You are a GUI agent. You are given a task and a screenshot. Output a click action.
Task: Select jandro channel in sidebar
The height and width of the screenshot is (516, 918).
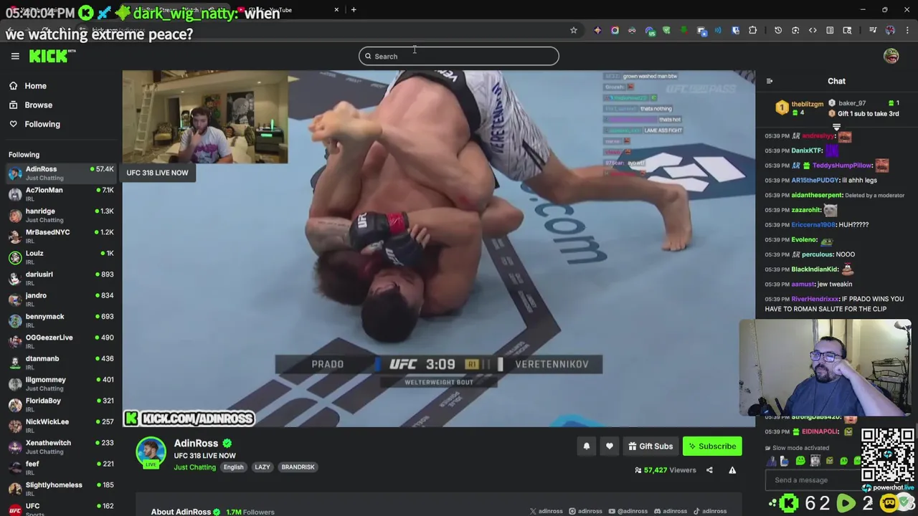pos(61,299)
